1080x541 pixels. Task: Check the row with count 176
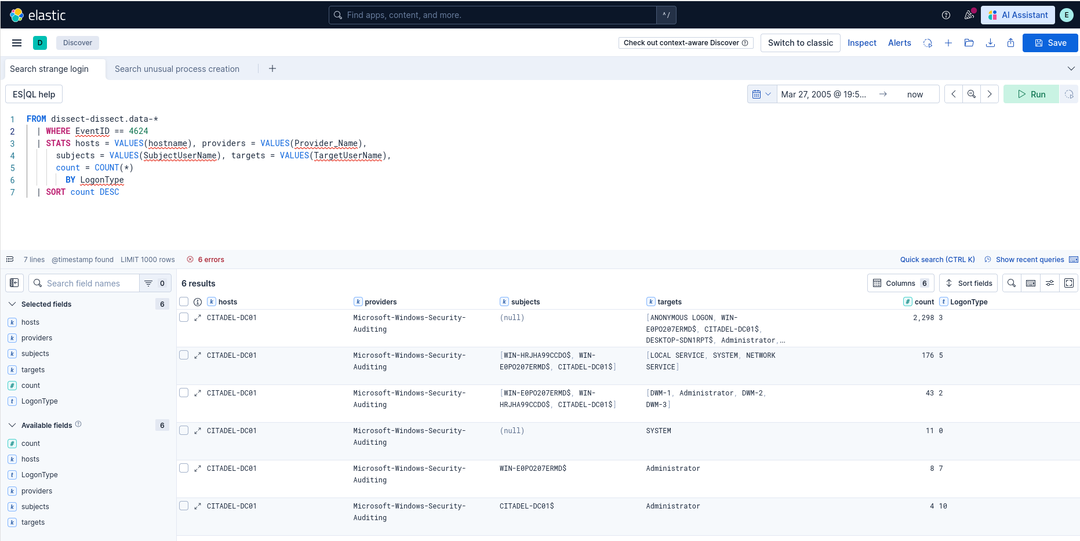pos(184,355)
